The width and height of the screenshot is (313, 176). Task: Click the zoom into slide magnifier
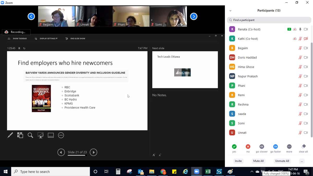click(x=30, y=135)
